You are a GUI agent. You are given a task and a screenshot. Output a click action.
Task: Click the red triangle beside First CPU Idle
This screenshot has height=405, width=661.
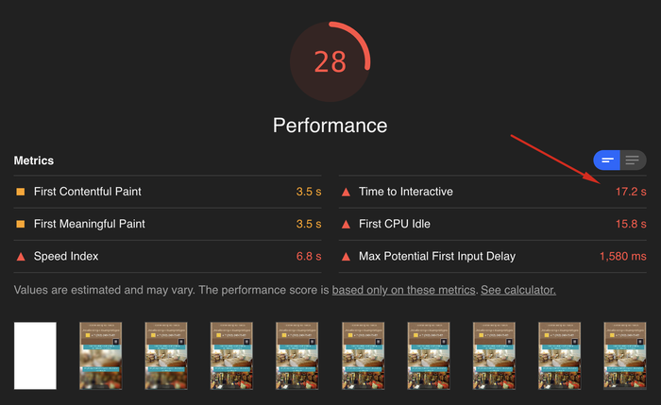tap(346, 225)
